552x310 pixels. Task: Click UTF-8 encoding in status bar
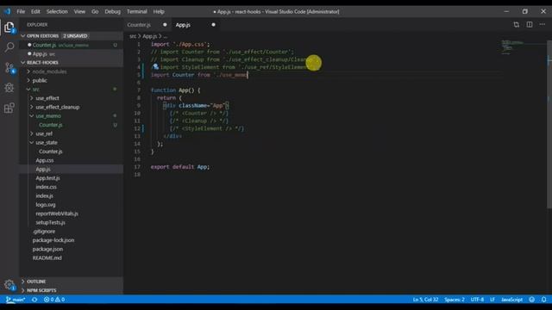tap(477, 300)
